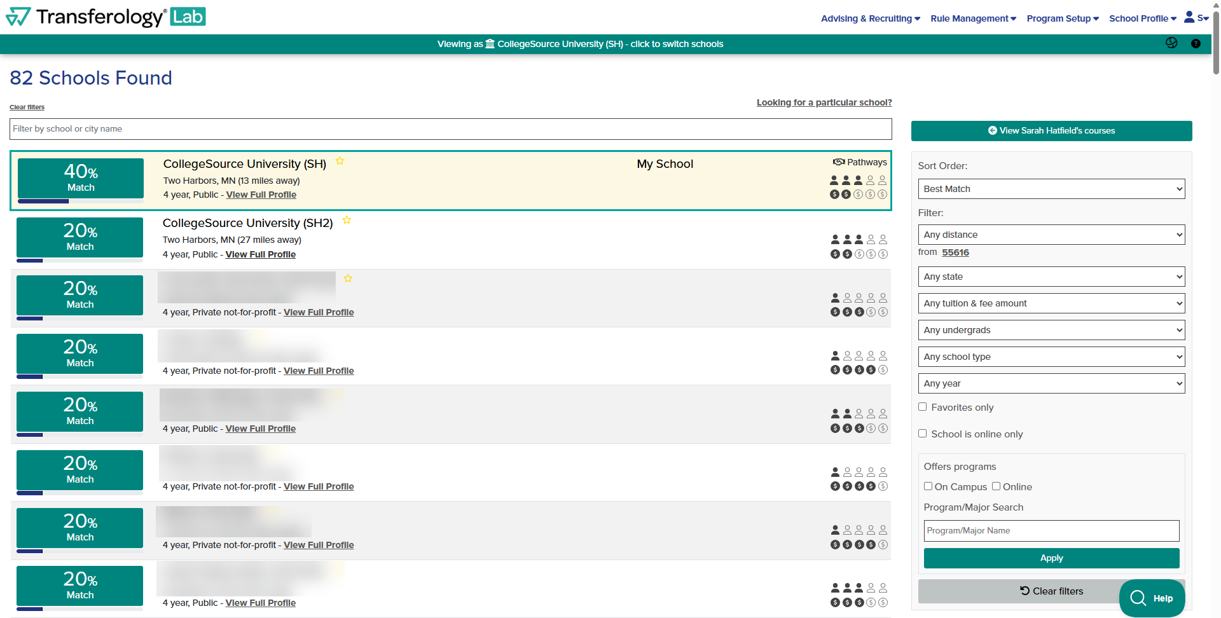1221x618 pixels.
Task: Click View Sarah Hatfield's courses button
Action: (1052, 130)
